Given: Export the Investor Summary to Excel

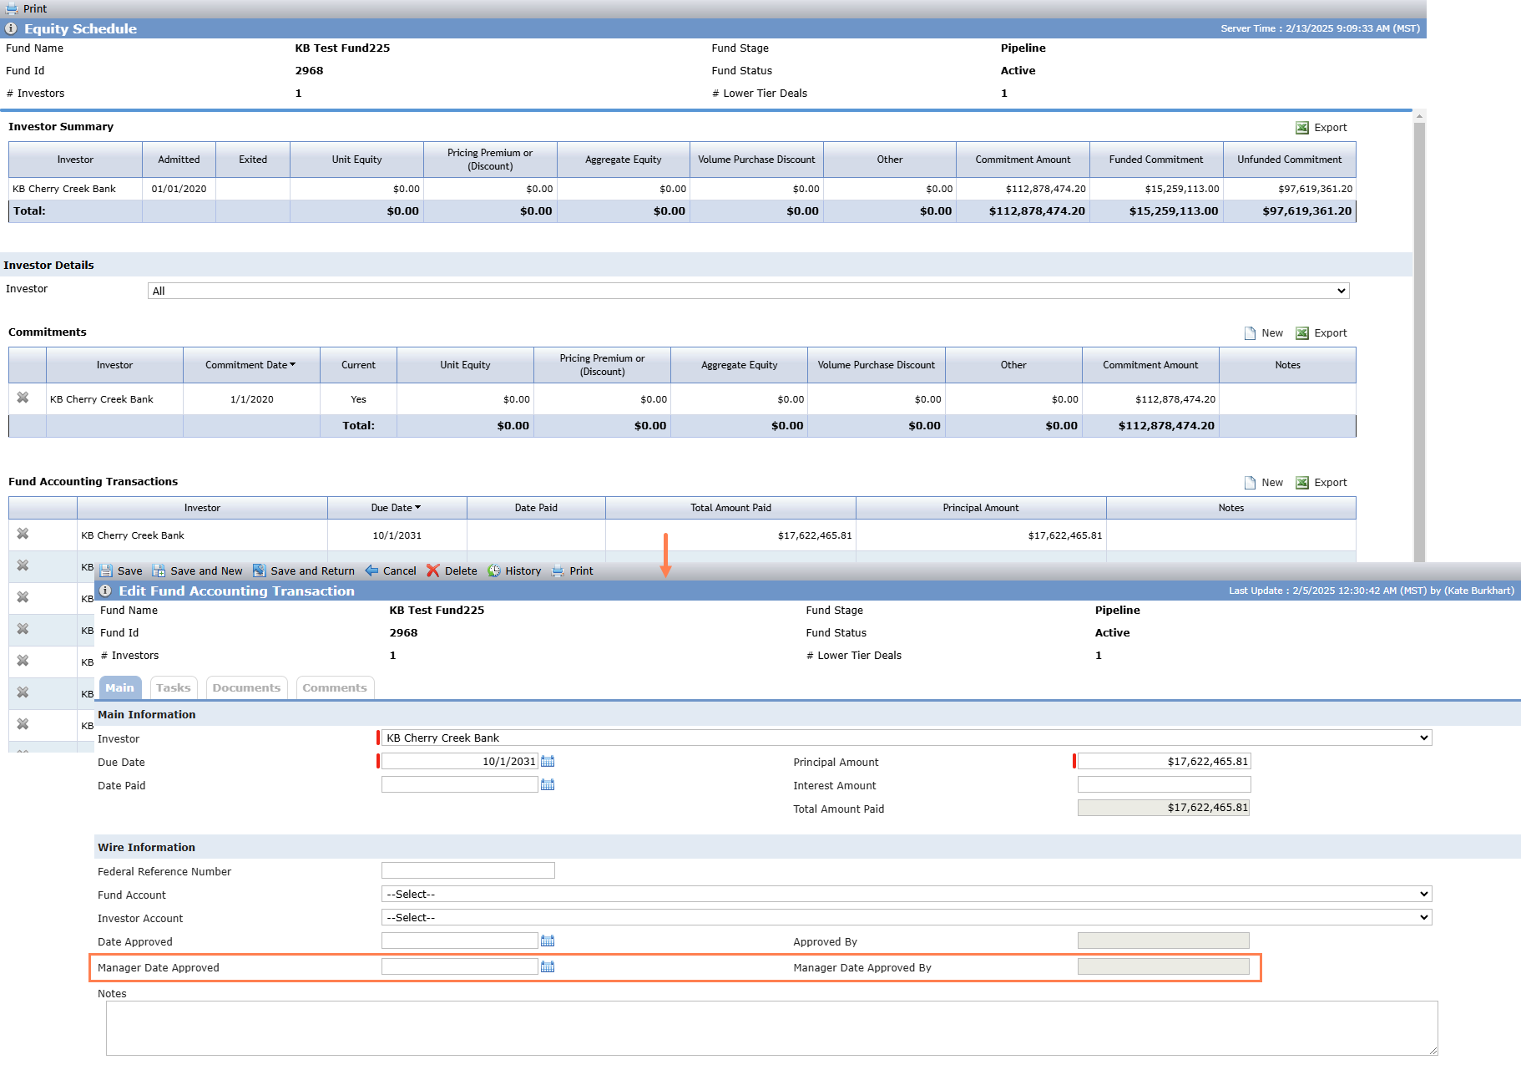Looking at the screenshot, I should [1321, 128].
